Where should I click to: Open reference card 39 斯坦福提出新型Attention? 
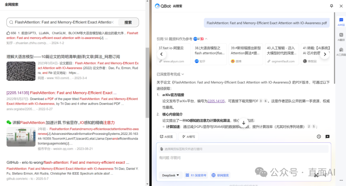(x=246, y=54)
